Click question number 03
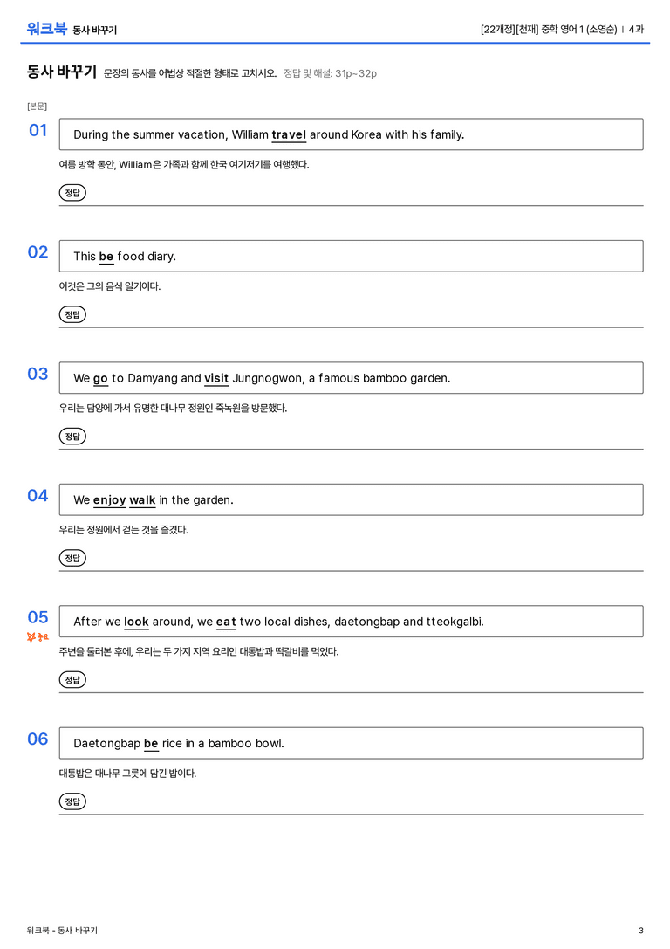Screen dimensions: 670x949 [38, 374]
